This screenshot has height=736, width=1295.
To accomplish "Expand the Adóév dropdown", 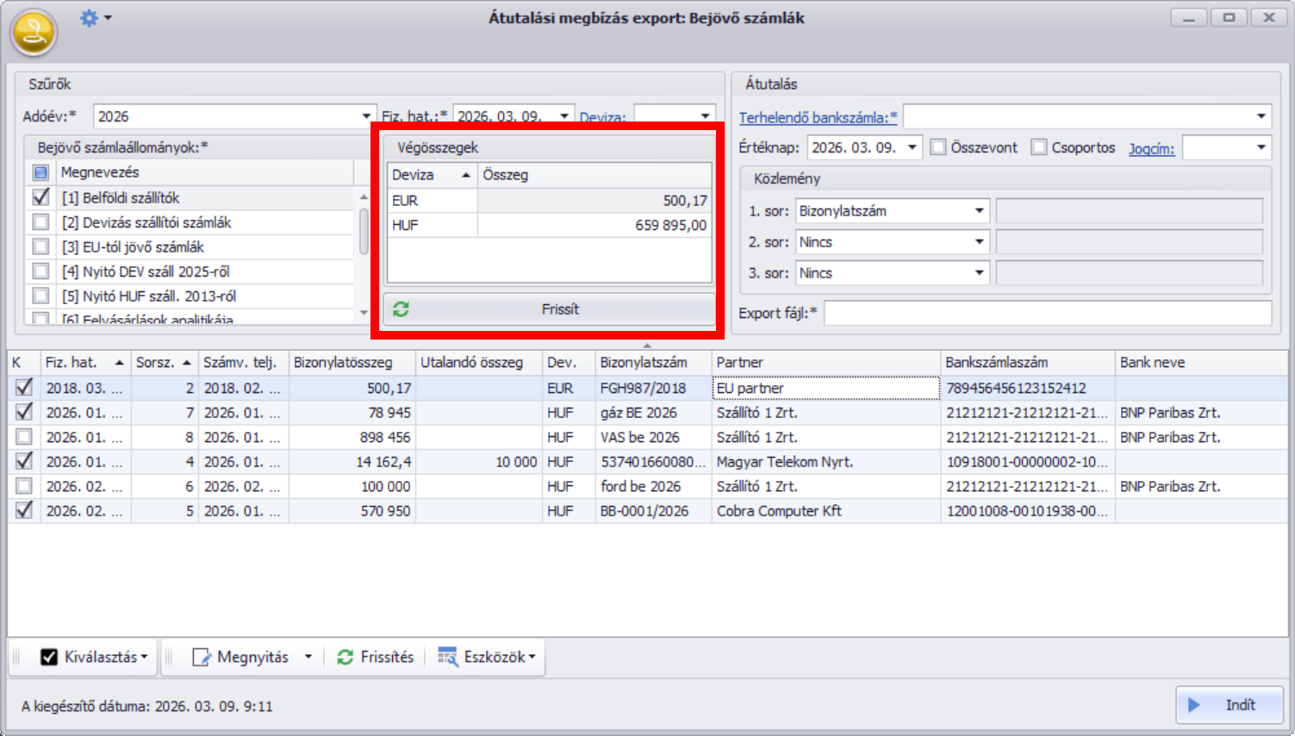I will (366, 116).
